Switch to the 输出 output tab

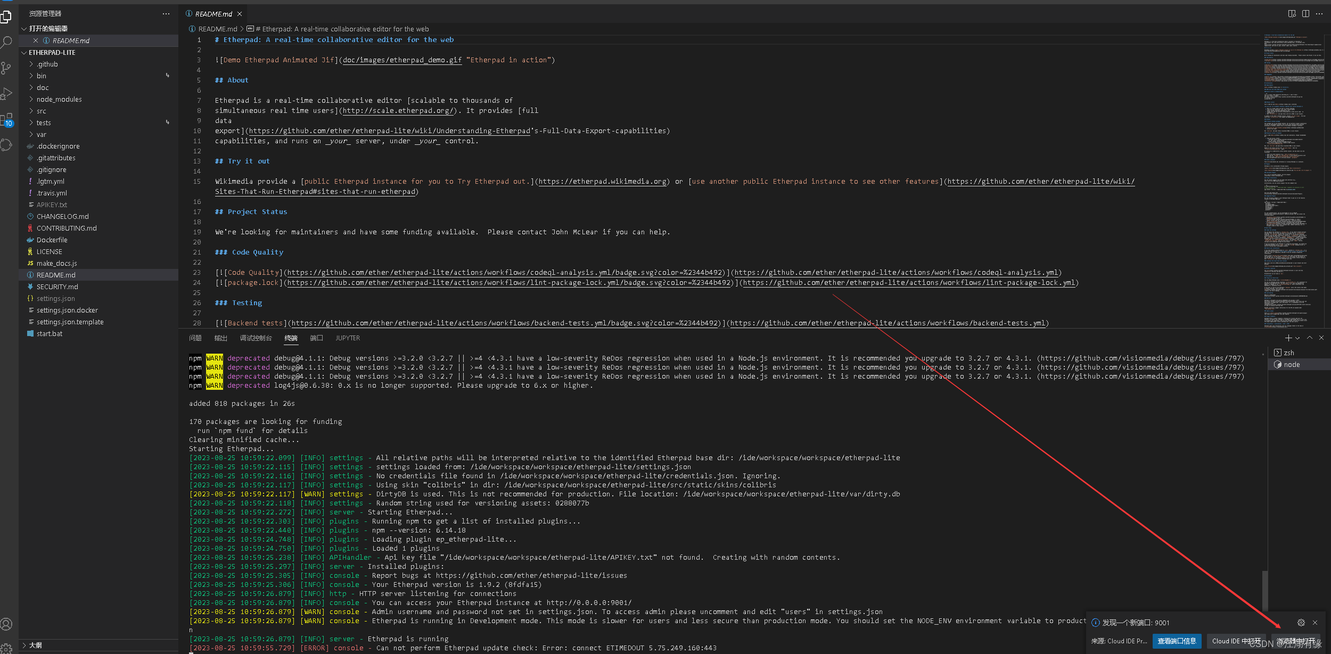point(220,338)
